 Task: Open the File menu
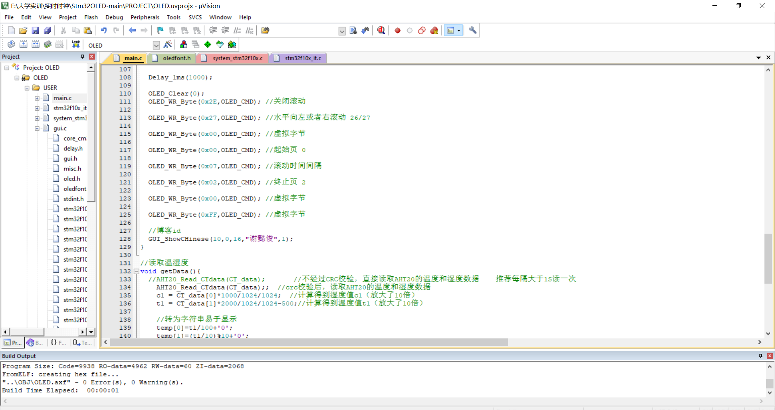(x=9, y=17)
